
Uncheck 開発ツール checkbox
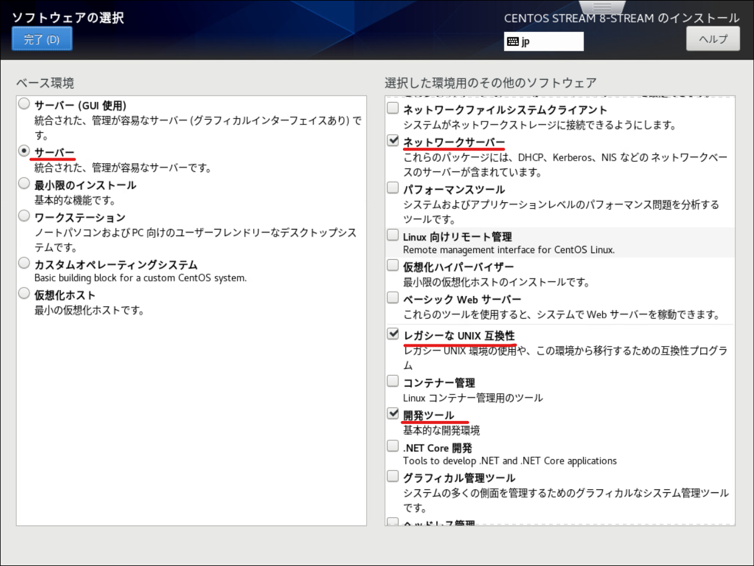[x=393, y=414]
